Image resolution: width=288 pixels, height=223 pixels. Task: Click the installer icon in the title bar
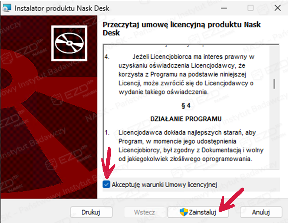pyautogui.click(x=7, y=8)
